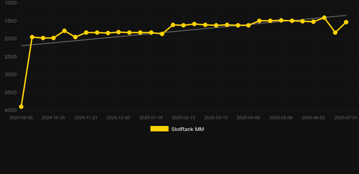Viewport: 359px width, 174px height.
Task: Click the second data point near 2000 rank
Action: [x=43, y=38]
